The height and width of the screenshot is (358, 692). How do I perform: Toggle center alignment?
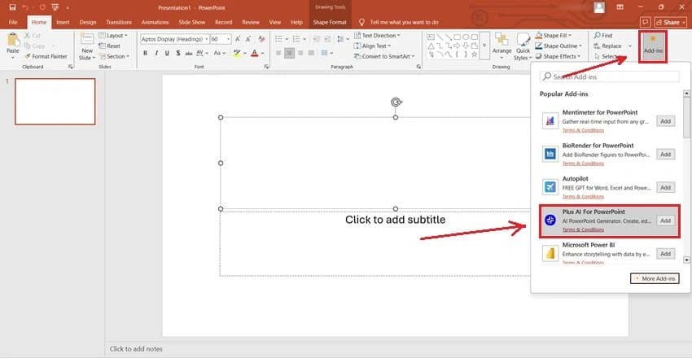(x=290, y=53)
